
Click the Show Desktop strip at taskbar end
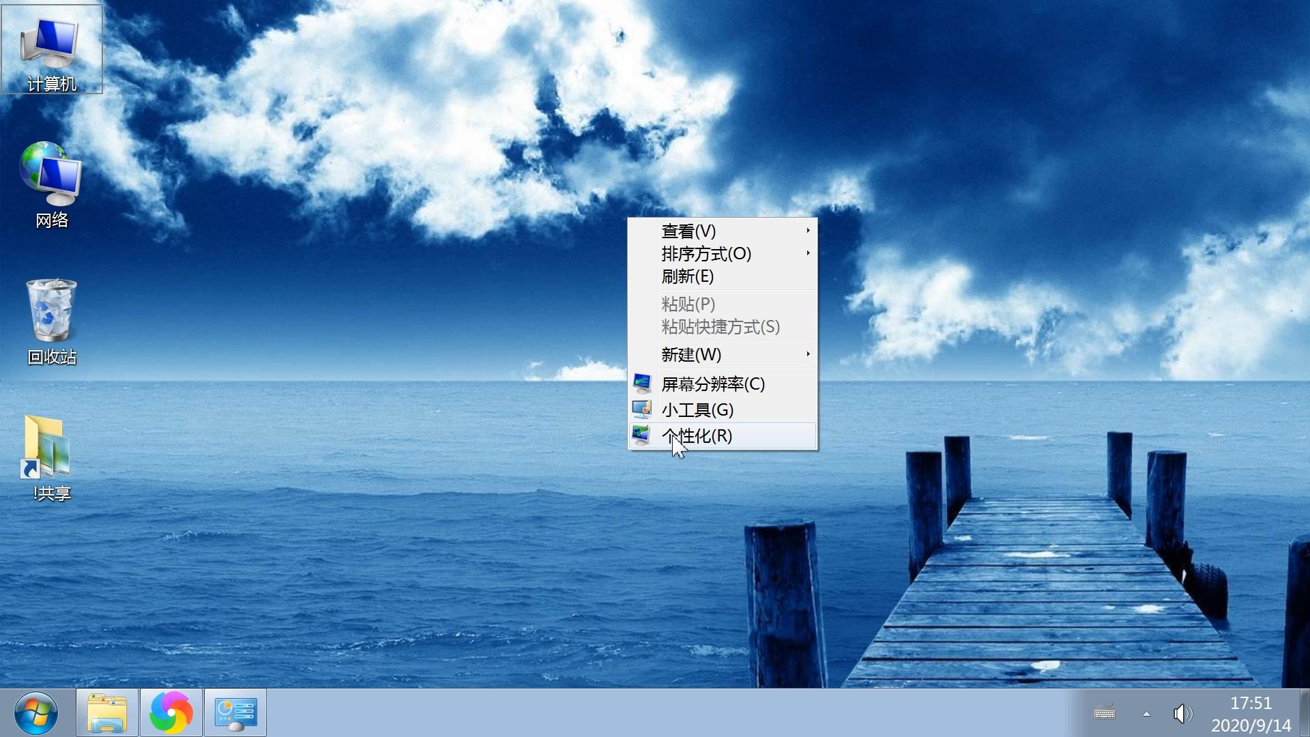1305,713
